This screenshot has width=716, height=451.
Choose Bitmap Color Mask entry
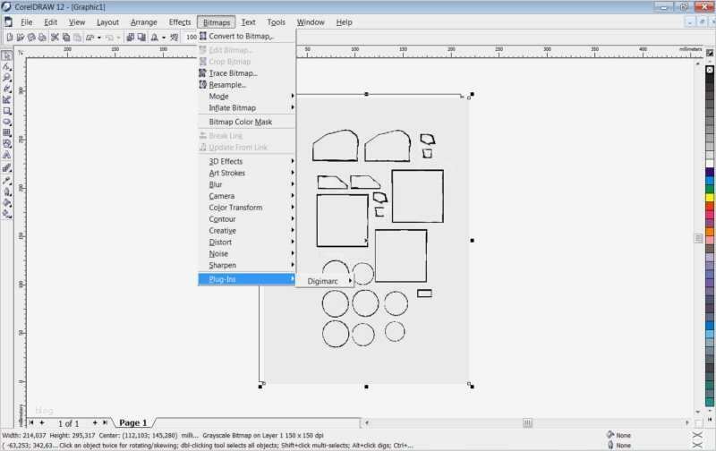pyautogui.click(x=247, y=122)
